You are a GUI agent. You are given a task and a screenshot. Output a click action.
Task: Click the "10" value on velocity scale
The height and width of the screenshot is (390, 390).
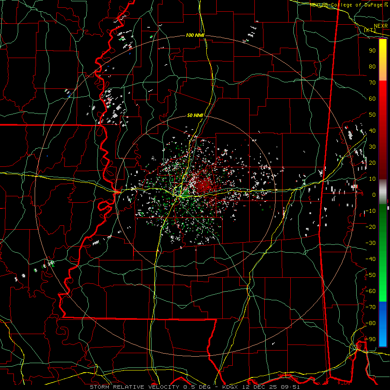(x=372, y=179)
